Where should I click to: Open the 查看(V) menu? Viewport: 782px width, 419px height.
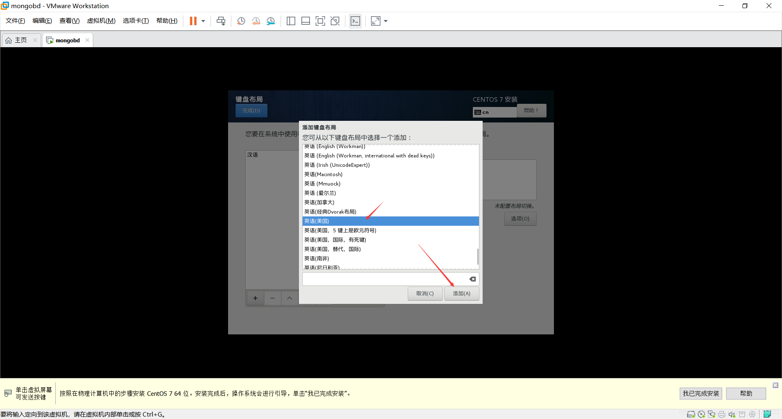pos(70,21)
